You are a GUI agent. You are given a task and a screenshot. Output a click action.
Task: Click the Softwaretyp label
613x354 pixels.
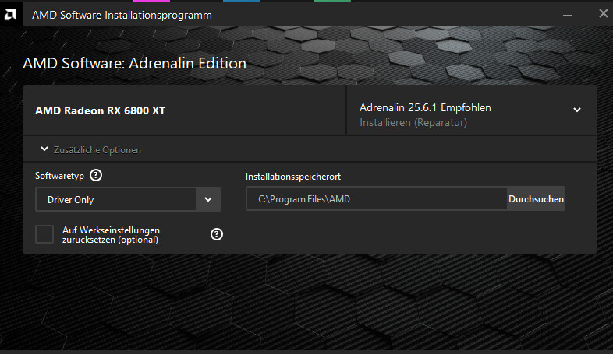(x=59, y=176)
